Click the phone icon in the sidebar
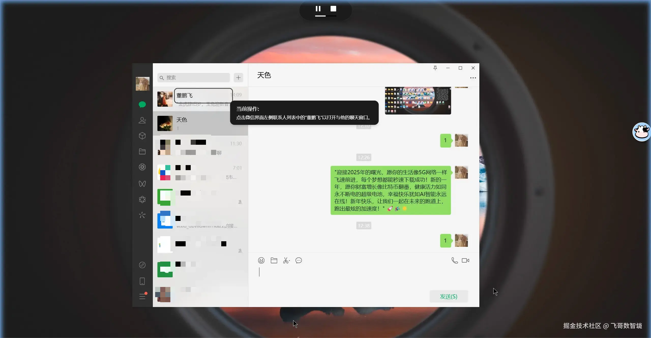This screenshot has width=651, height=338. [142, 281]
